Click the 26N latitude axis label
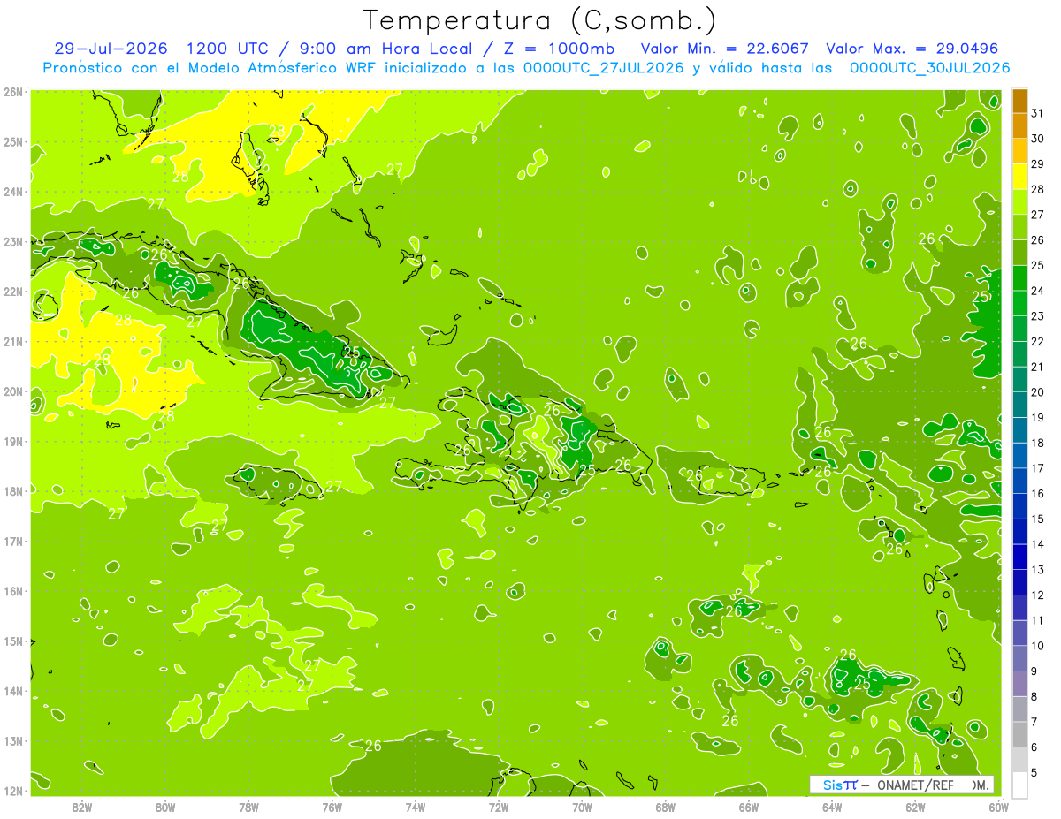1061x819 pixels. tap(12, 92)
